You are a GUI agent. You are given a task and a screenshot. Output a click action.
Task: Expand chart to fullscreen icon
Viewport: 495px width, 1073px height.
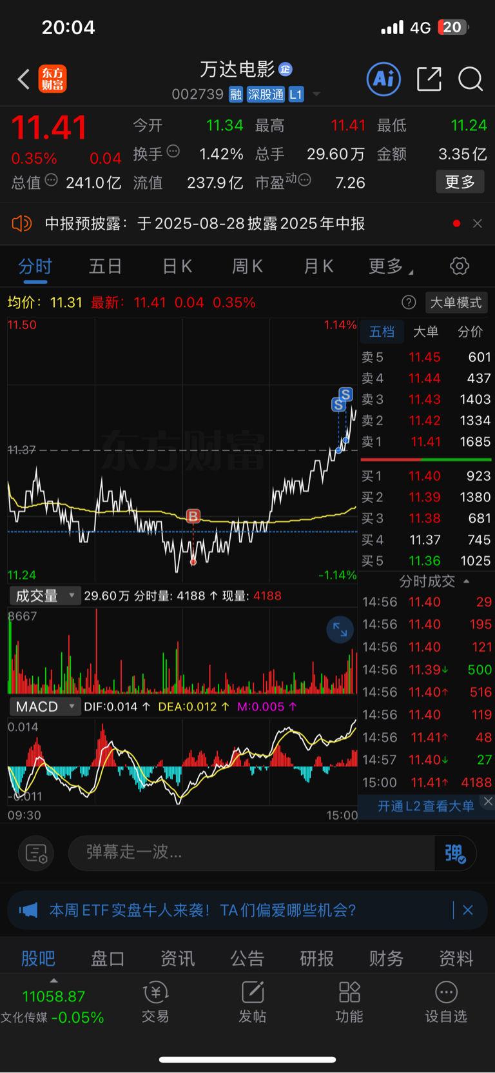(340, 630)
